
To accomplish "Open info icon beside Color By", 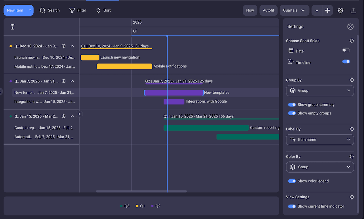I will point(352,157).
